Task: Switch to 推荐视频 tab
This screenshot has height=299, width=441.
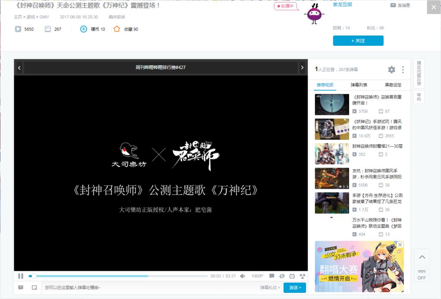Action: (x=325, y=85)
